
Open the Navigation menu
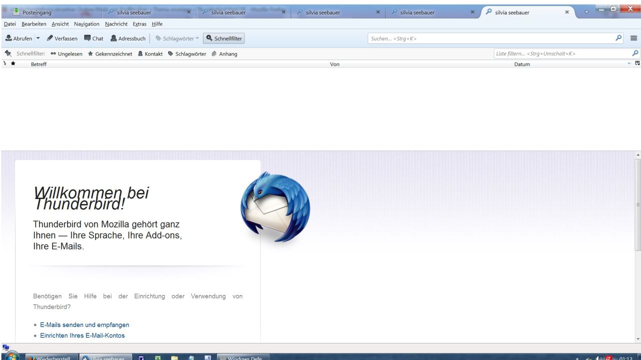(x=87, y=24)
